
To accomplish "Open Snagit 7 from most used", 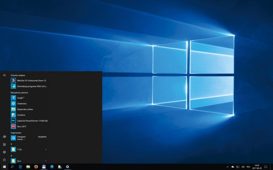I will pos(29,98).
